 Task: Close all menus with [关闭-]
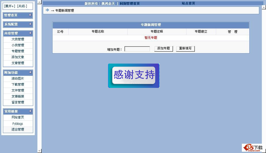[22, 6]
